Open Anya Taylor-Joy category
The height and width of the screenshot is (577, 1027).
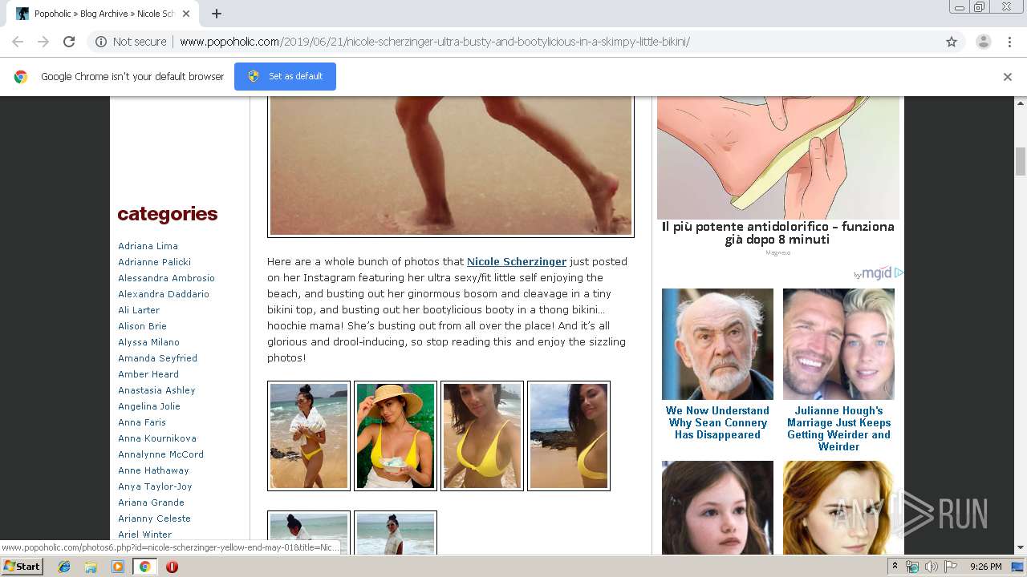155,486
